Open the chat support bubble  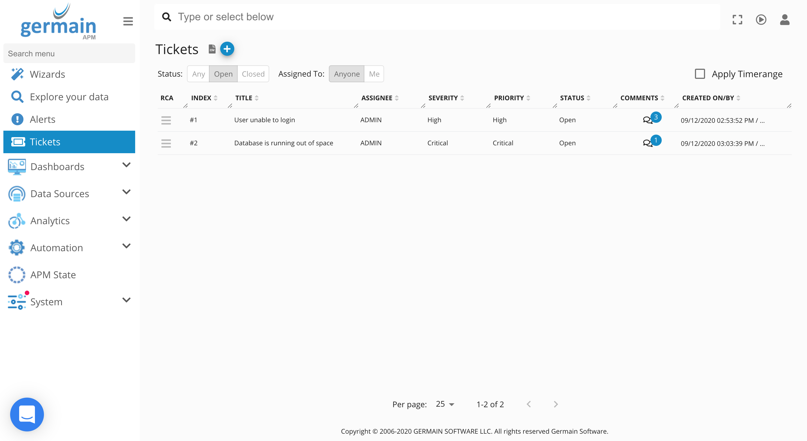27,414
